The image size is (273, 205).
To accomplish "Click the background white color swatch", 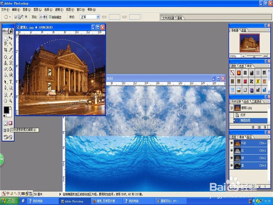I will (x=10, y=114).
